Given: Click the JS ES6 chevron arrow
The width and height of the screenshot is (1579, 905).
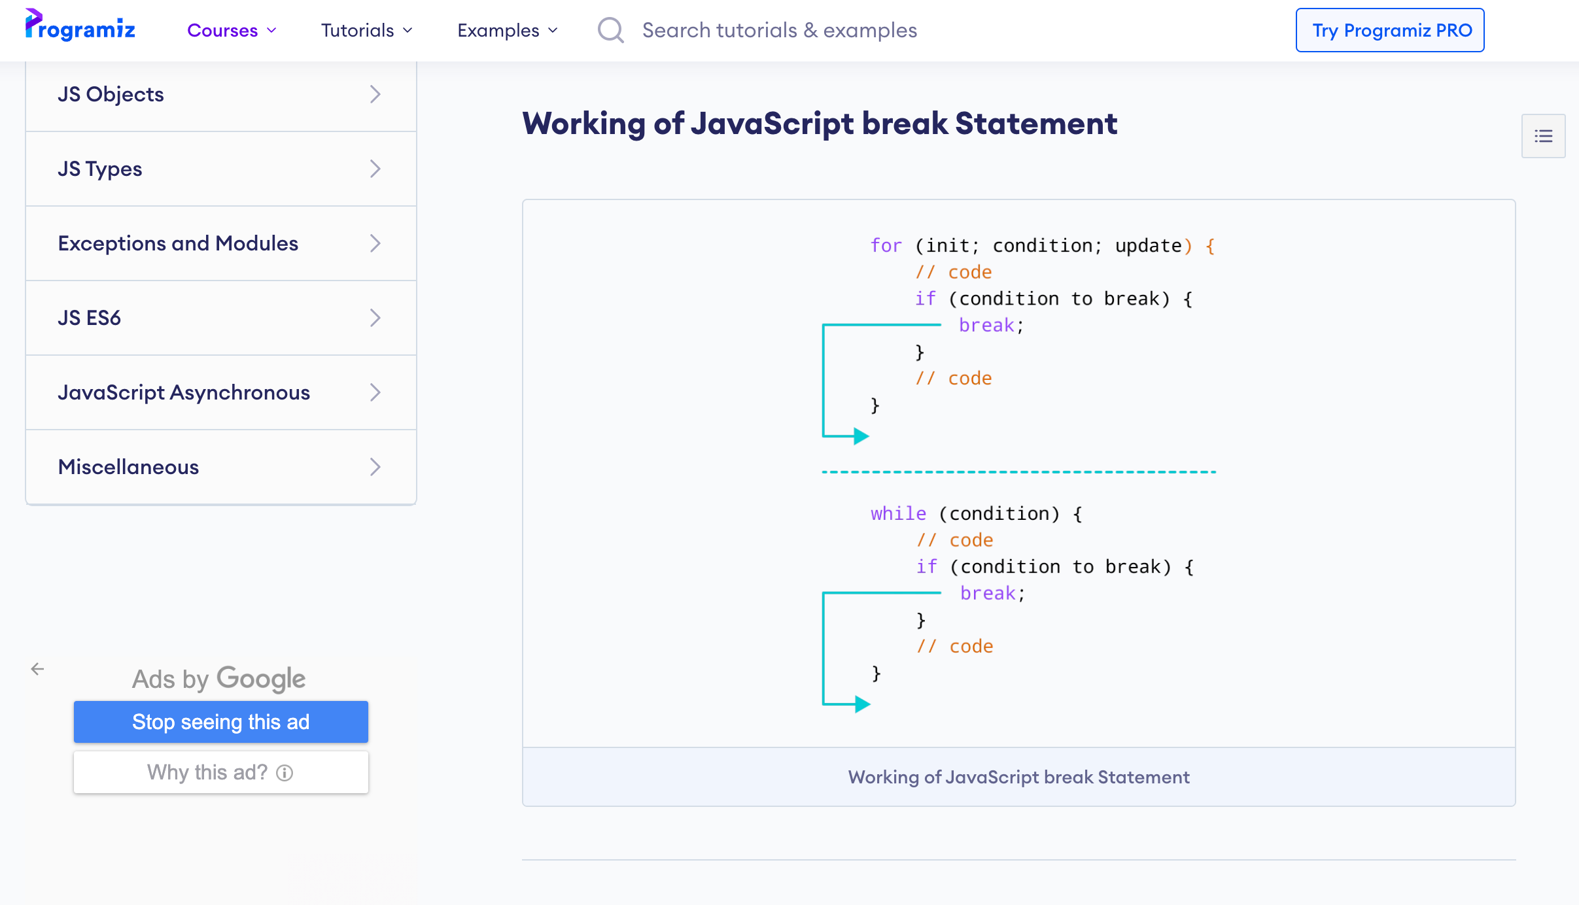Looking at the screenshot, I should pos(375,318).
